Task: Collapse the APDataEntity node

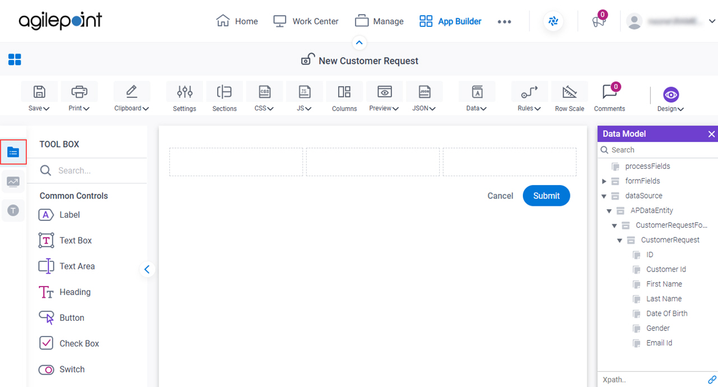Action: point(609,211)
